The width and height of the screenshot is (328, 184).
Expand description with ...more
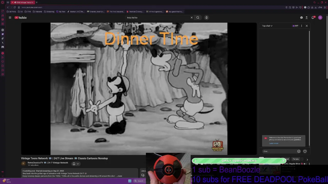pyautogui.click(x=119, y=176)
